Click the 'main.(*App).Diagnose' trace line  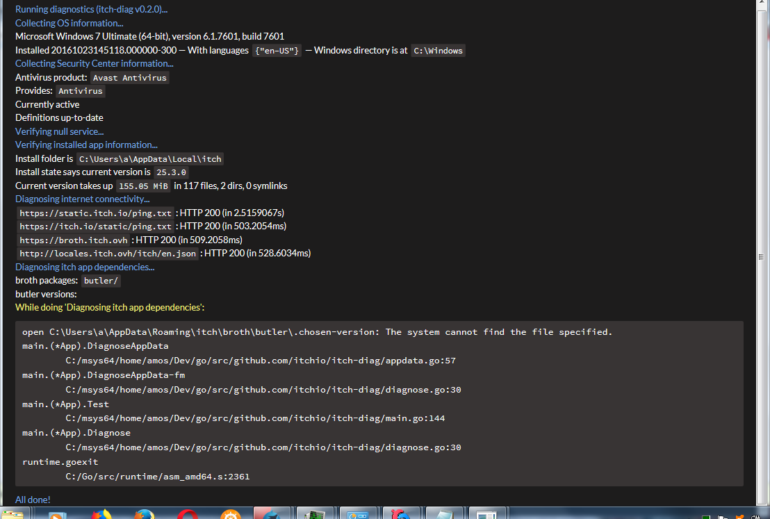click(76, 433)
